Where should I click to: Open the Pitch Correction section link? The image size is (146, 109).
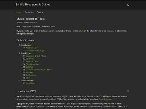[32, 64]
